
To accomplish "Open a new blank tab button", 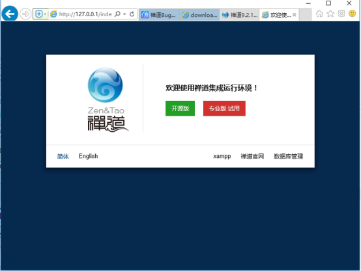I will coord(305,15).
